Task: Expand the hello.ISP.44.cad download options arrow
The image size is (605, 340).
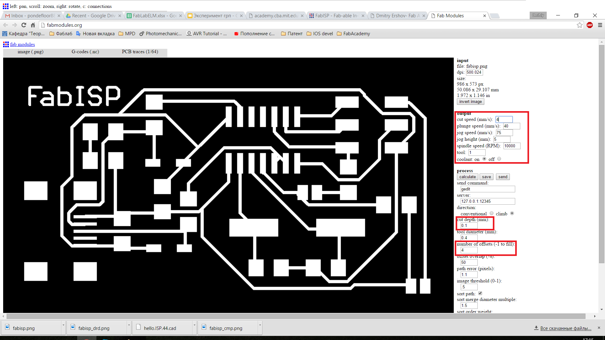Action: tap(194, 325)
